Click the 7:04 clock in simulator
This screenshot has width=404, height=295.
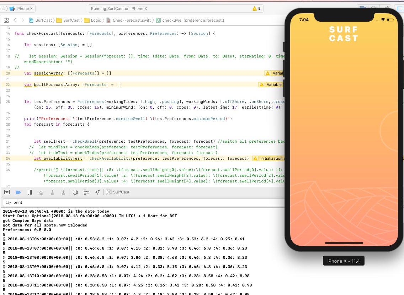click(304, 20)
